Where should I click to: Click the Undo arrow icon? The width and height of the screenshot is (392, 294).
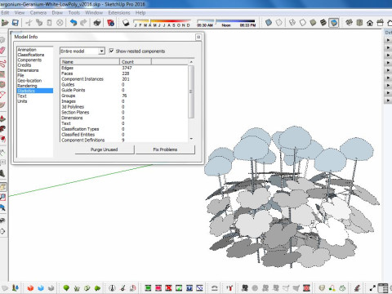tap(73, 23)
